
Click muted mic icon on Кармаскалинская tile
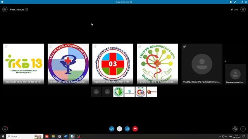click(x=51, y=46)
